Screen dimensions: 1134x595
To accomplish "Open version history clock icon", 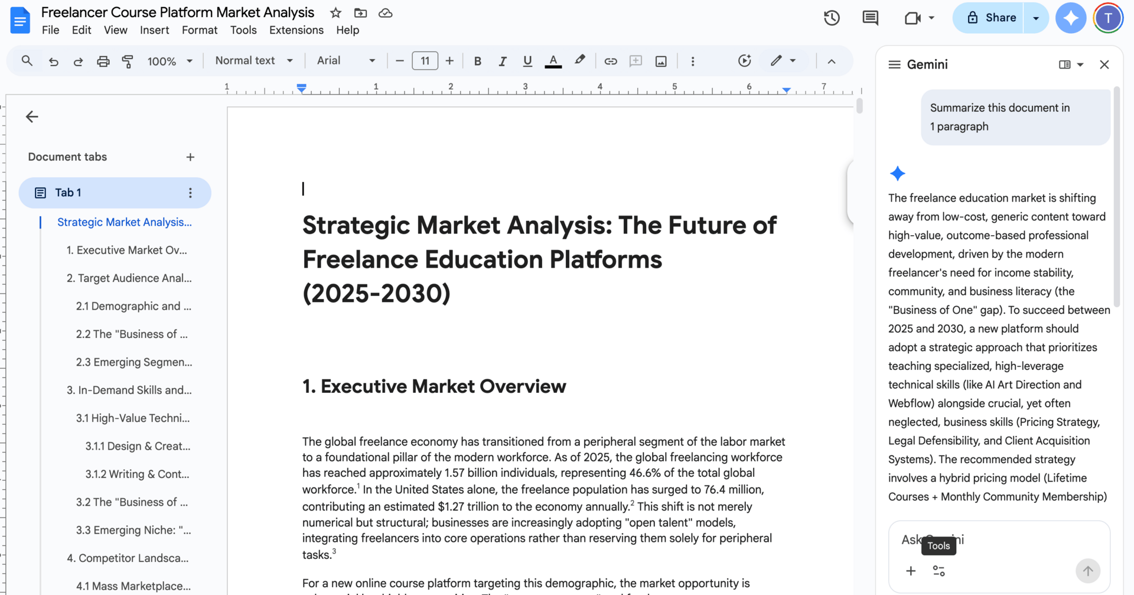I will (832, 18).
